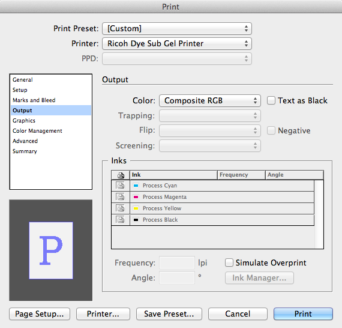Image resolution: width=342 pixels, height=328 pixels.
Task: Open the Print Preset dropdown
Action: click(177, 28)
